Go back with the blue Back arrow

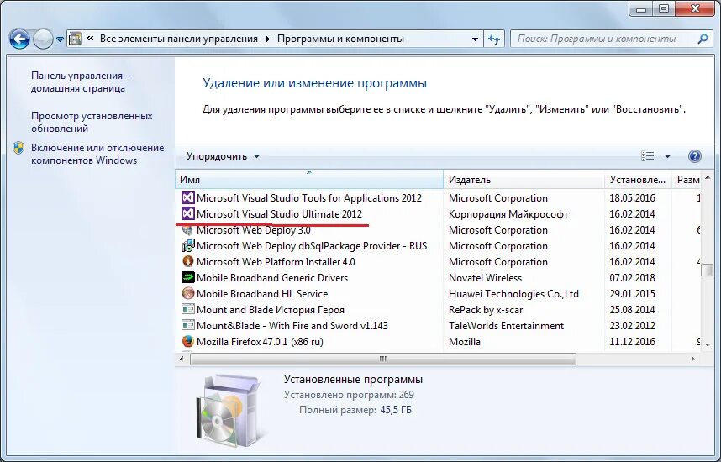[19, 39]
